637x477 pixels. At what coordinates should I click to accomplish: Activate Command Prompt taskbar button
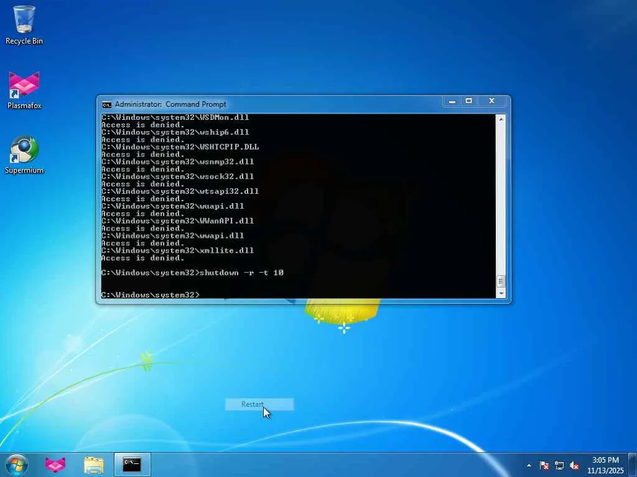click(x=133, y=465)
